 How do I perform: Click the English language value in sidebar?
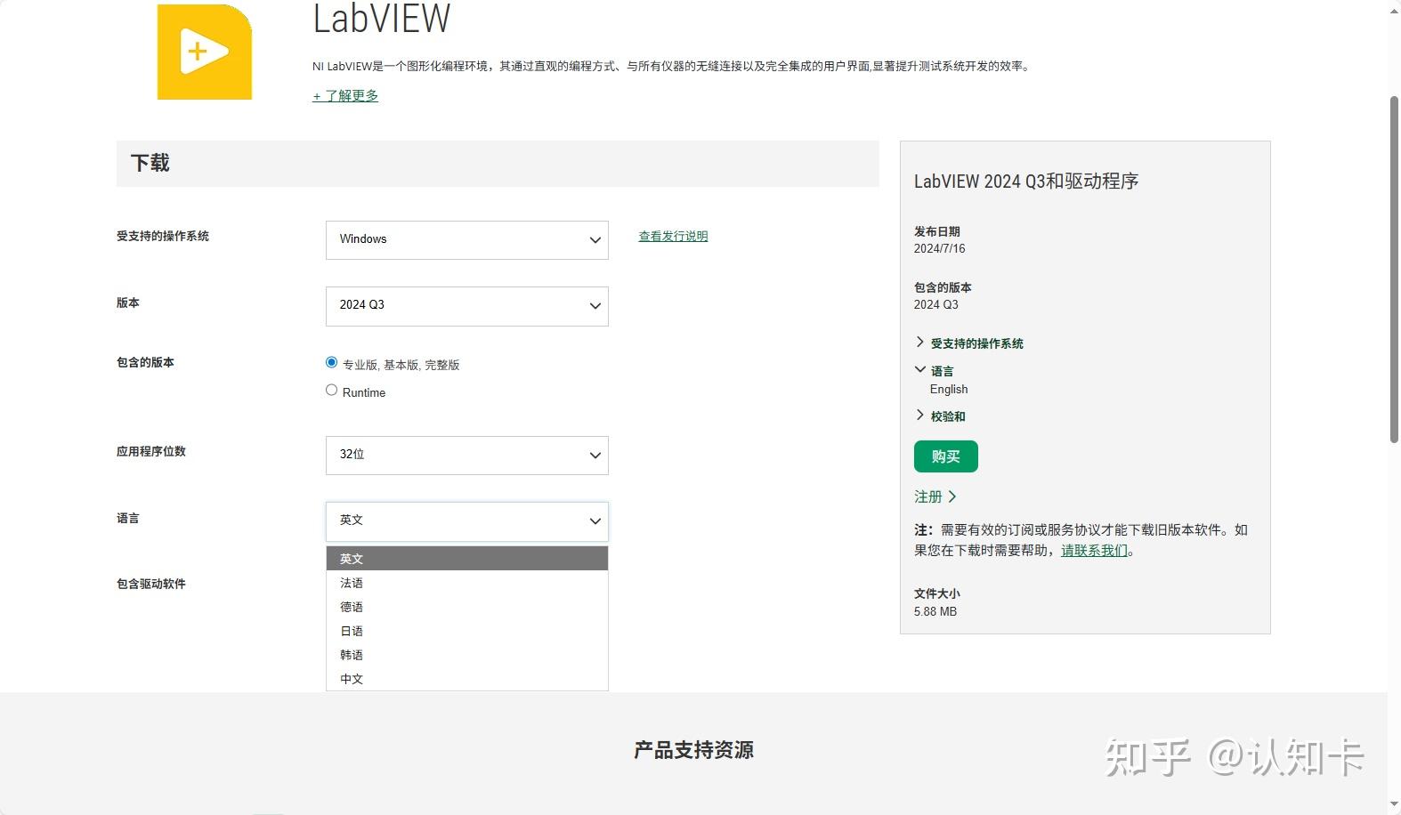point(949,389)
